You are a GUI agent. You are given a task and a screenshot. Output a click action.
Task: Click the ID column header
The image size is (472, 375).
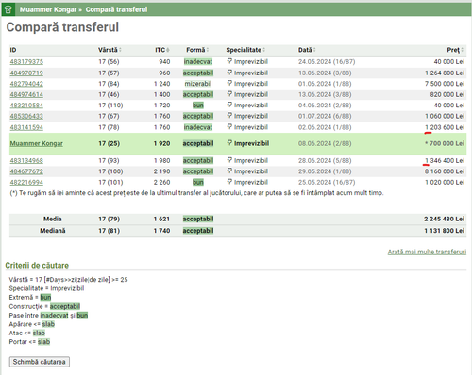click(13, 50)
